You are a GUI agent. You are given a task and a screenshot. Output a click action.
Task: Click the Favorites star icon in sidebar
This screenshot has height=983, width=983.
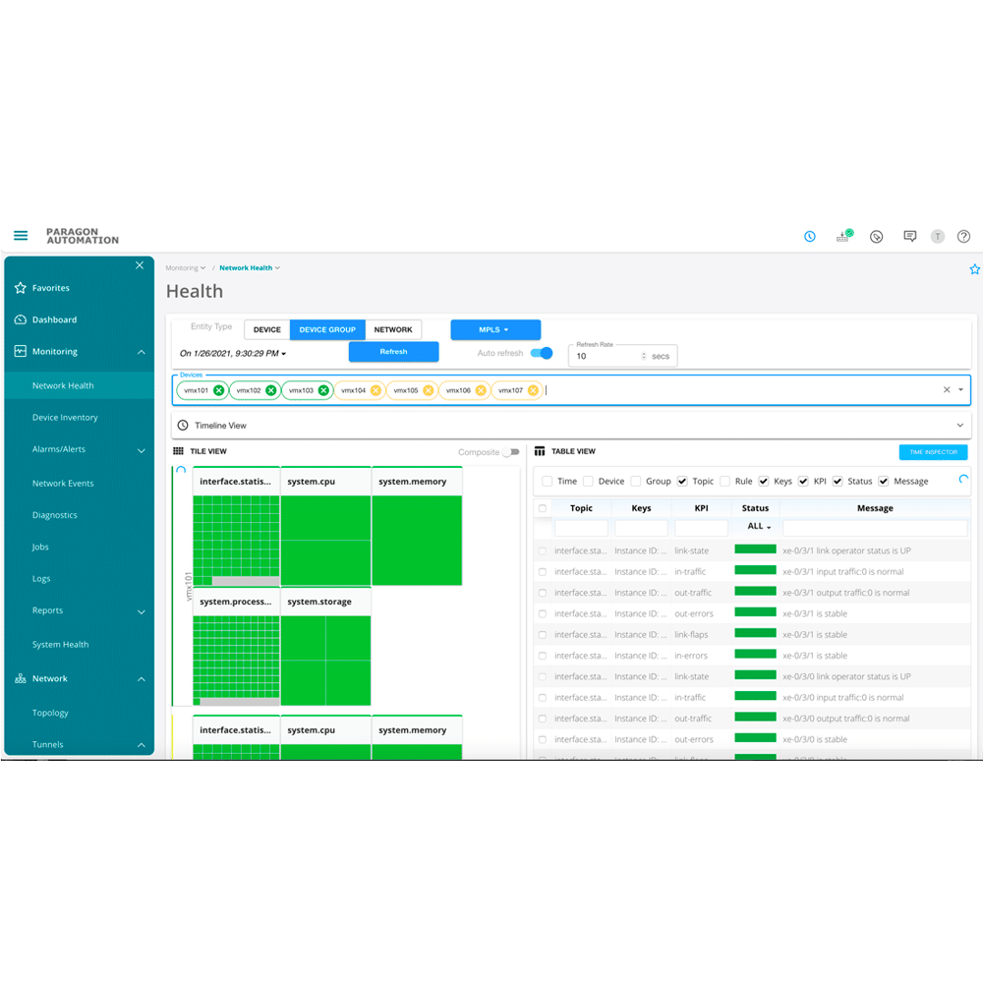click(20, 288)
